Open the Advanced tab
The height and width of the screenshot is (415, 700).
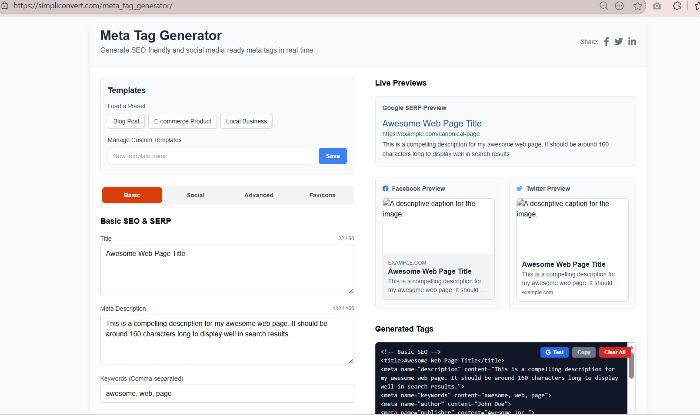(259, 195)
